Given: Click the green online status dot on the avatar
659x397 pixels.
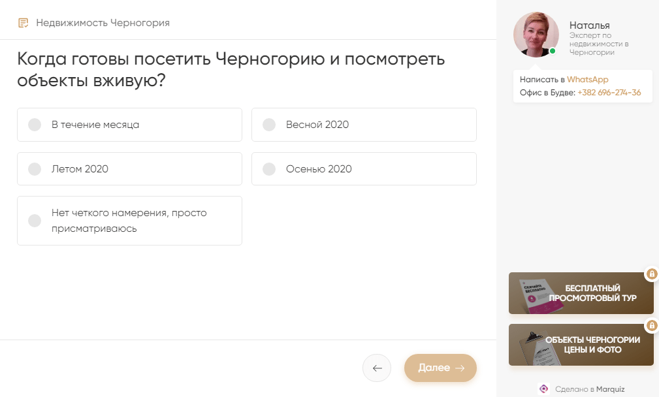Looking at the screenshot, I should 552,50.
